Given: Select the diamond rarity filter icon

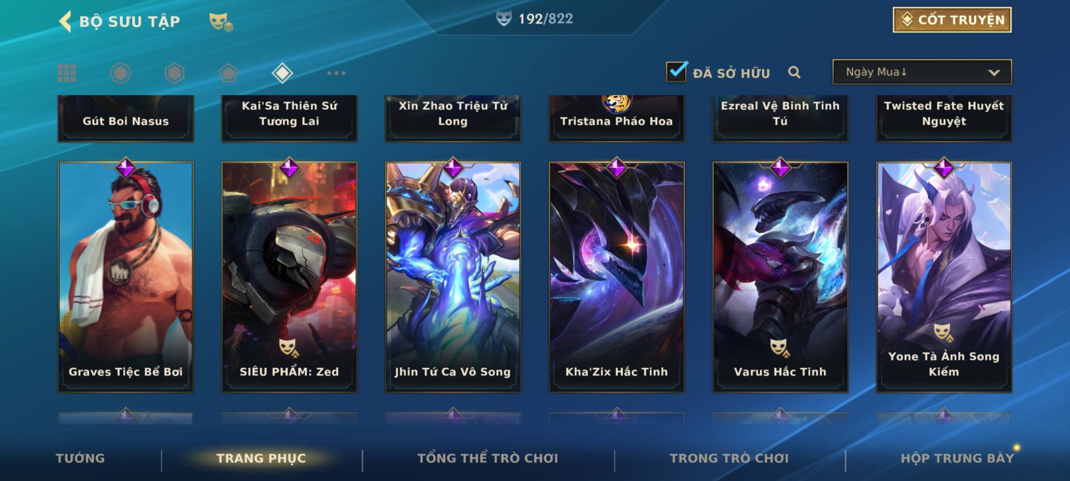Looking at the screenshot, I should tap(282, 73).
